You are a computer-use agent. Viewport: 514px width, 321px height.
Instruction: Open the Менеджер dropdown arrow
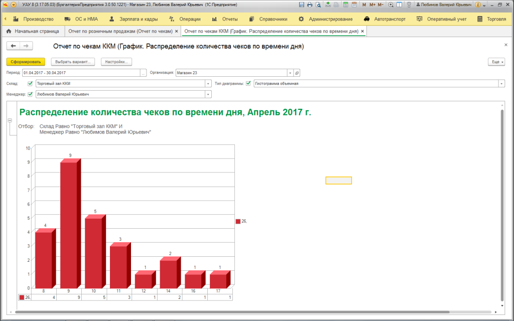(x=208, y=94)
